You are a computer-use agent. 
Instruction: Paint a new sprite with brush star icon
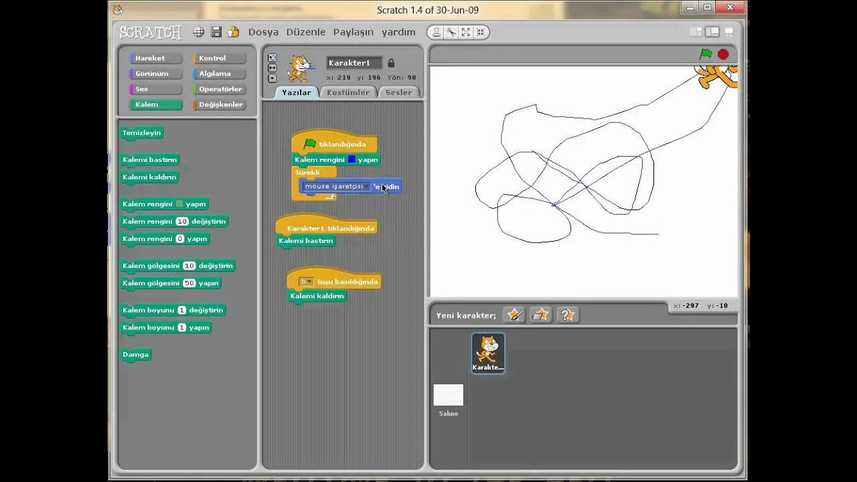pos(514,315)
